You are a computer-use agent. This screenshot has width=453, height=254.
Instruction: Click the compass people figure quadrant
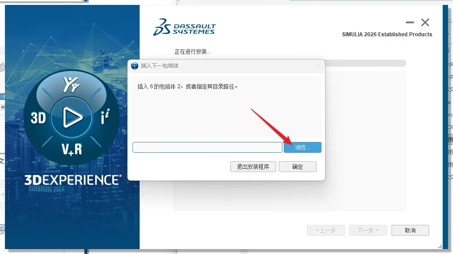[x=71, y=84]
